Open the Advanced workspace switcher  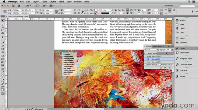[x=170, y=6]
